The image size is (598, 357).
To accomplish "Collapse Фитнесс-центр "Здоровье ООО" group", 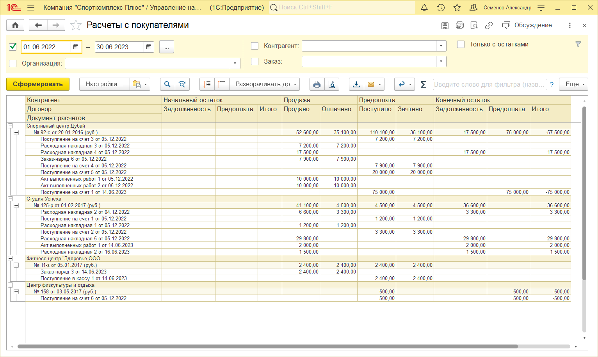I will pos(11,259).
